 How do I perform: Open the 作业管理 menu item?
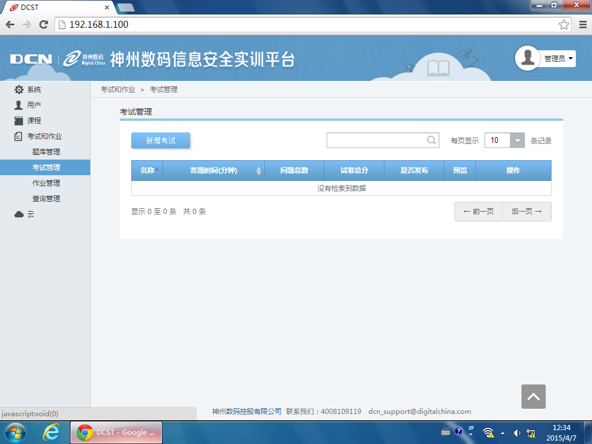coord(46,183)
